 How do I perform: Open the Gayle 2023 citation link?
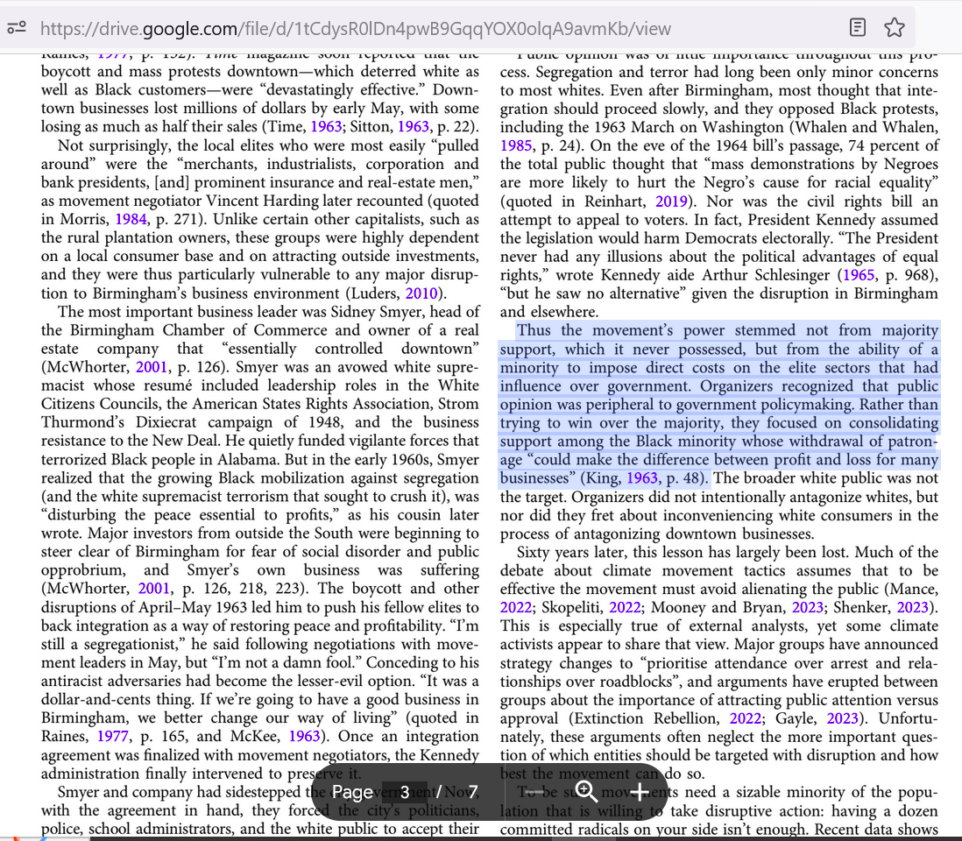842,718
